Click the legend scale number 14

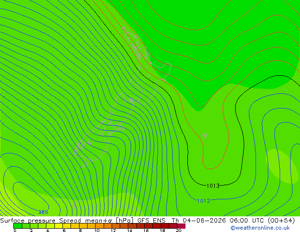pos(130,230)
